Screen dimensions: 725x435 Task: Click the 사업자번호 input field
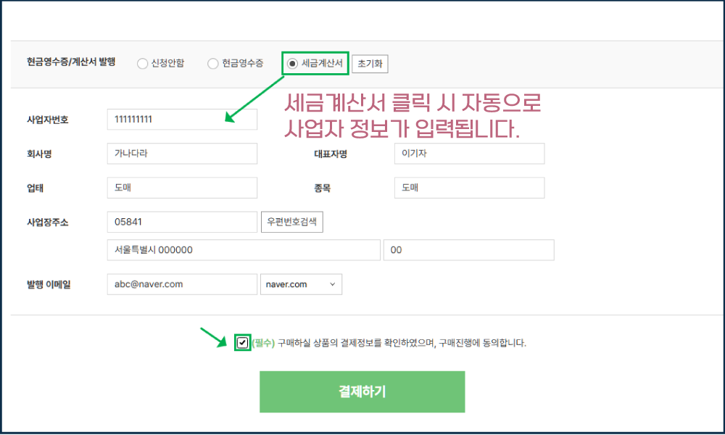pos(181,120)
